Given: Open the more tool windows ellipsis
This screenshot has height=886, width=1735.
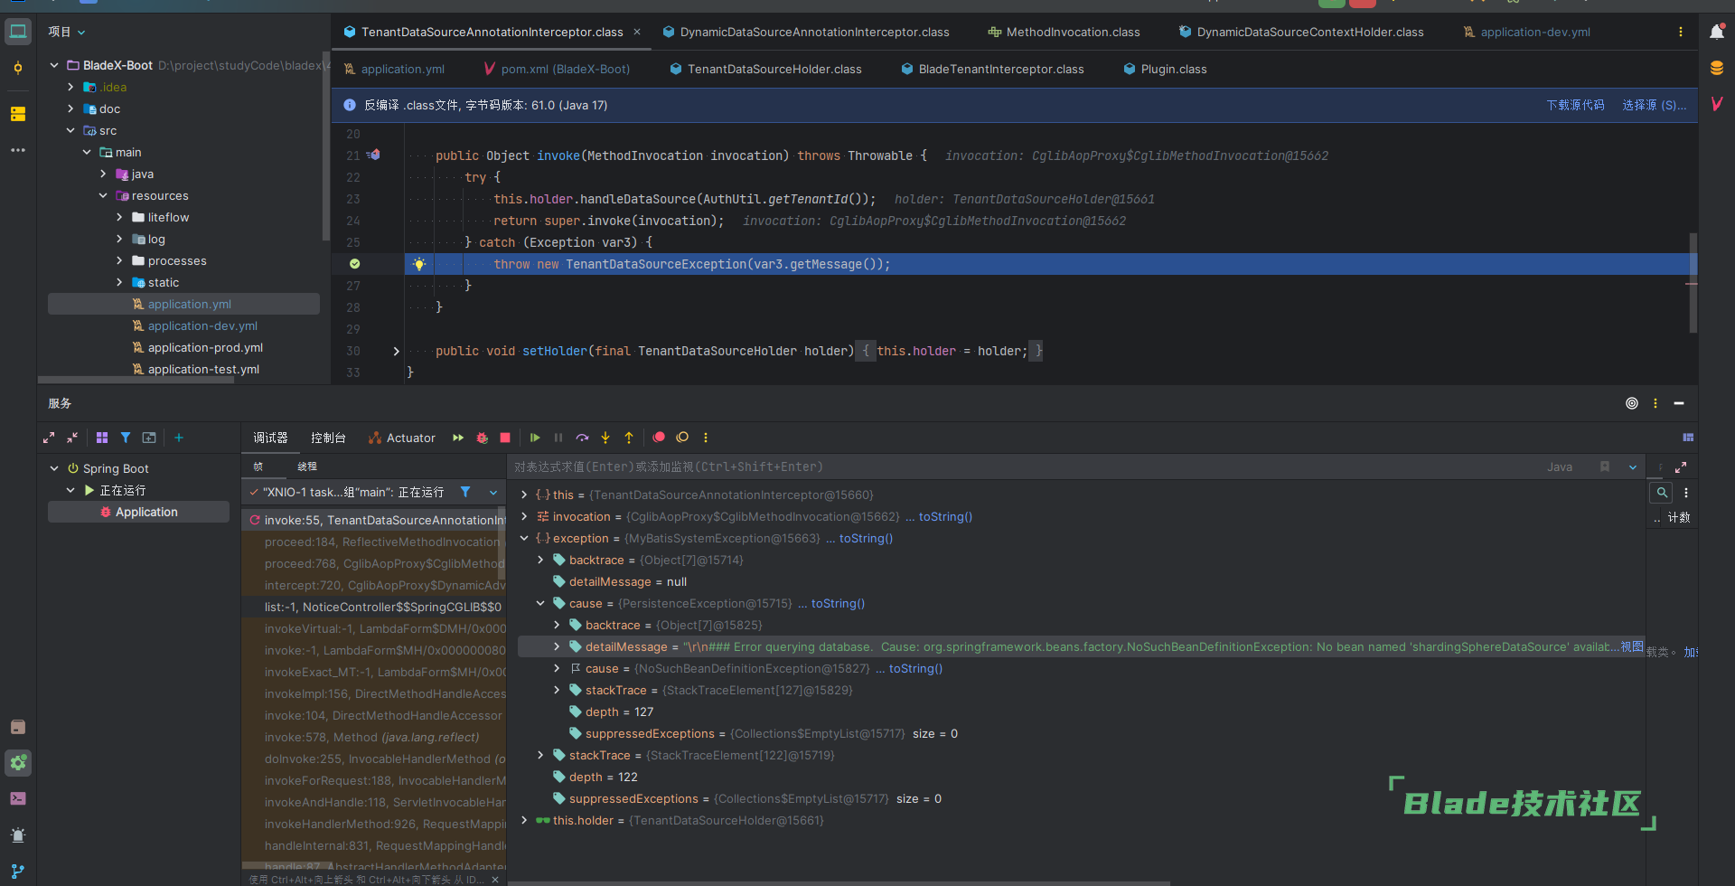Looking at the screenshot, I should (18, 150).
